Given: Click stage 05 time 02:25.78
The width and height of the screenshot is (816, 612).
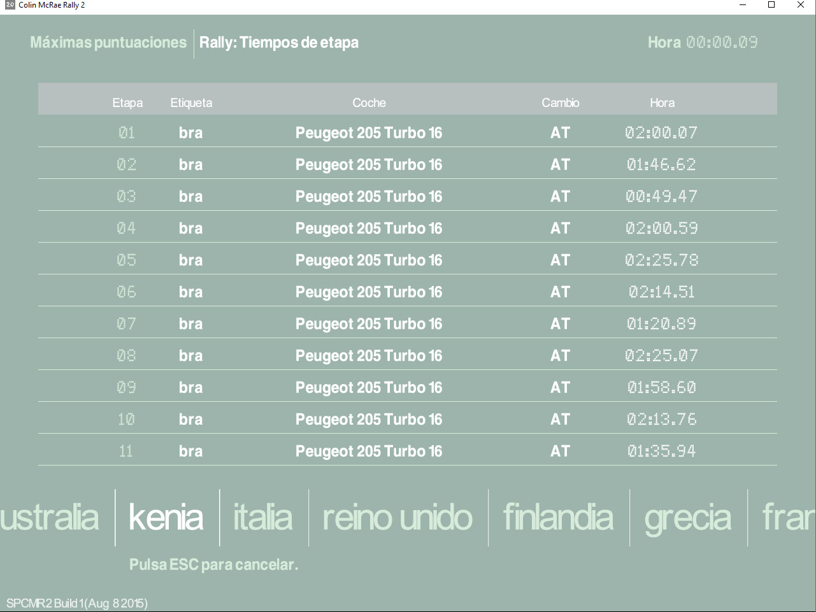Looking at the screenshot, I should pos(661,260).
